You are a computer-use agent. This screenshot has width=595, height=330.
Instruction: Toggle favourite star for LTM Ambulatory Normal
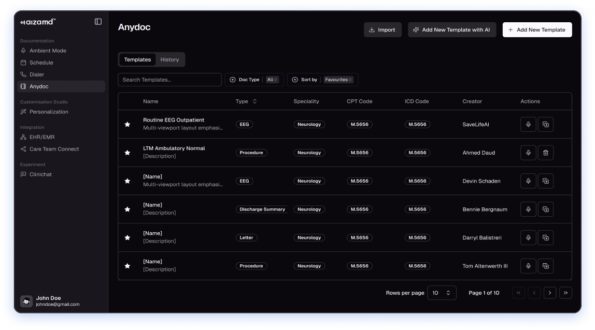pyautogui.click(x=127, y=153)
